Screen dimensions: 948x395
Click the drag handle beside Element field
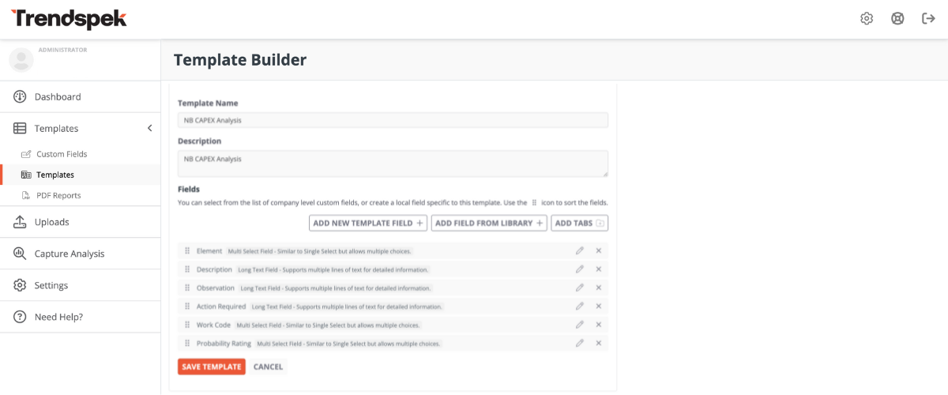[x=187, y=250]
